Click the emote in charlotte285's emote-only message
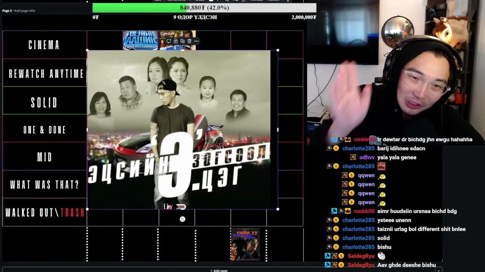Viewport: 485px width, 272px height. pyautogui.click(x=381, y=166)
